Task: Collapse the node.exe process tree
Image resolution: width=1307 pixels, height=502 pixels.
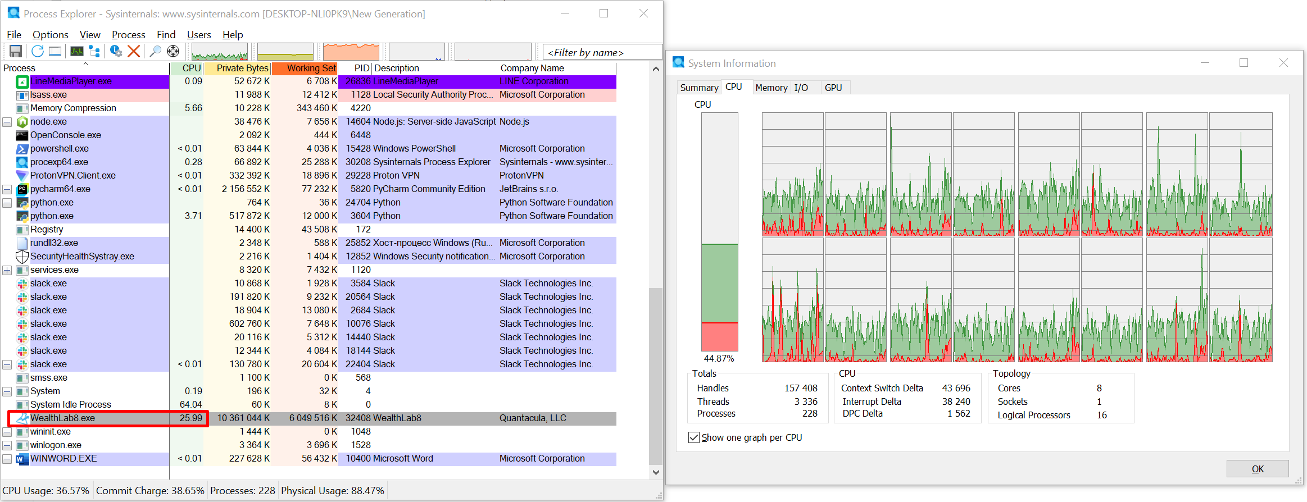Action: point(7,122)
